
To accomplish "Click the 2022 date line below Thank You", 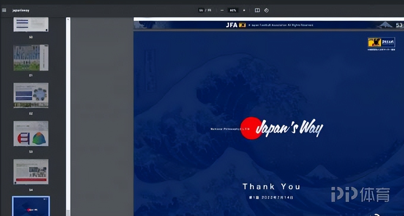I will (271, 197).
